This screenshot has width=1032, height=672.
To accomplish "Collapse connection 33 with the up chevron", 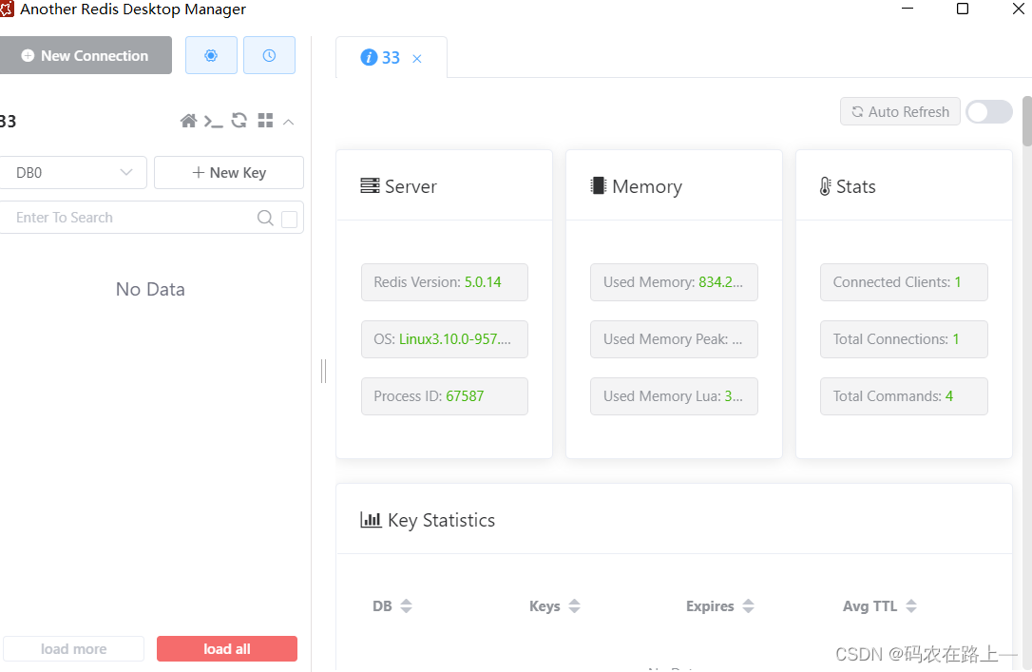I will [288, 122].
